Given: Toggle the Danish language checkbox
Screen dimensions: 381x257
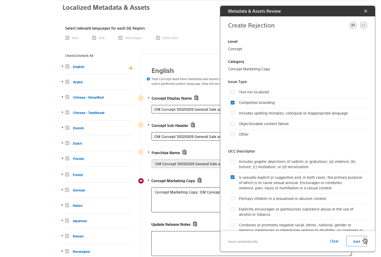Looking at the screenshot, I should pos(67,128).
